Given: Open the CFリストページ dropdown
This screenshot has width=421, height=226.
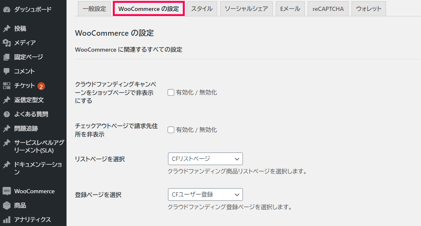Looking at the screenshot, I should click(205, 159).
